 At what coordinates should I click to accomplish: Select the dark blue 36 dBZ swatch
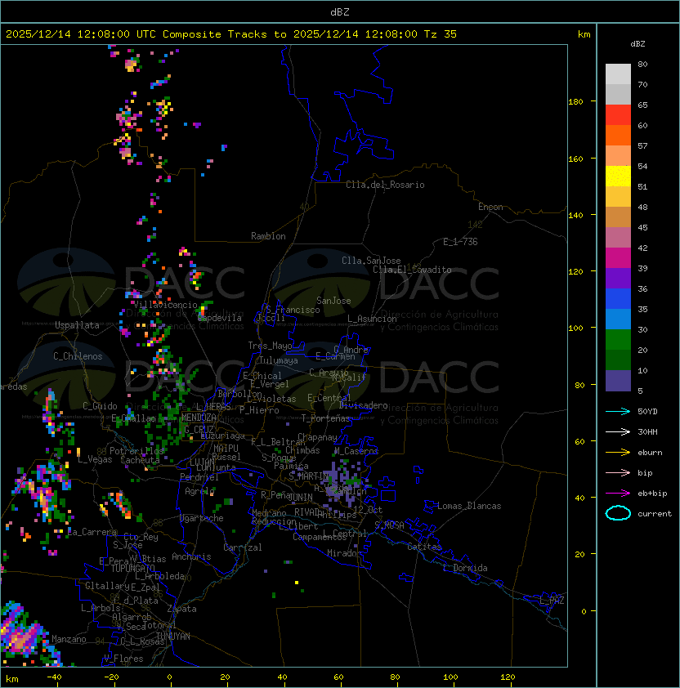(x=618, y=298)
